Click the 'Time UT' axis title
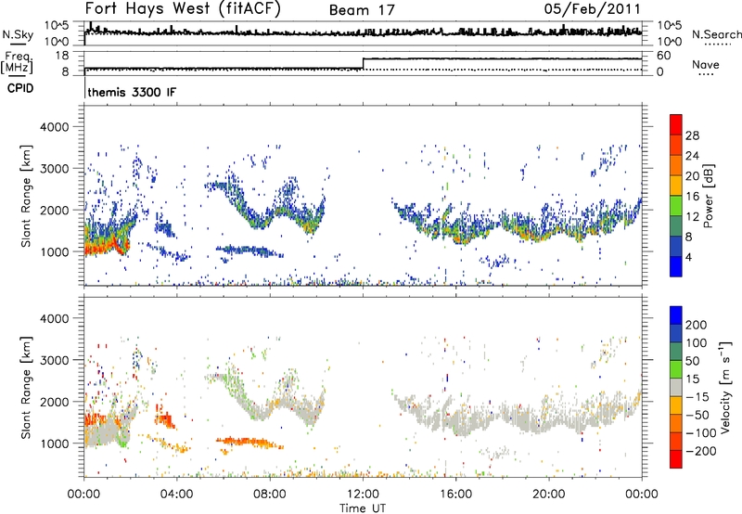This screenshot has height=514, width=742. tap(363, 508)
